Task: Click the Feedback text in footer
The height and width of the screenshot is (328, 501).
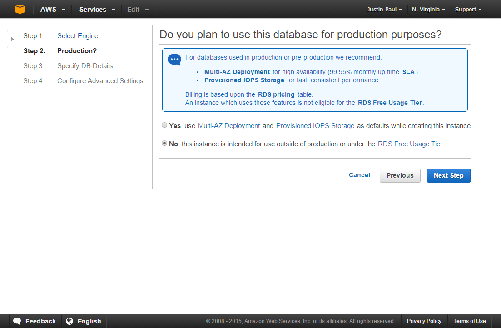Action: click(40, 321)
